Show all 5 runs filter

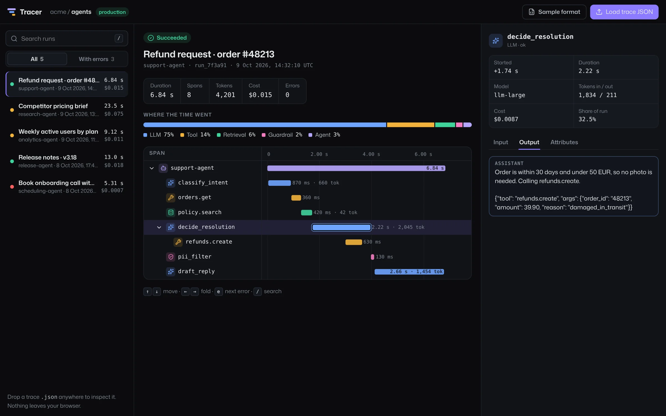(37, 59)
